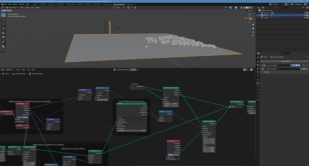The height and width of the screenshot is (166, 309).
Task: Open the Particles properties tab
Action: [258, 87]
